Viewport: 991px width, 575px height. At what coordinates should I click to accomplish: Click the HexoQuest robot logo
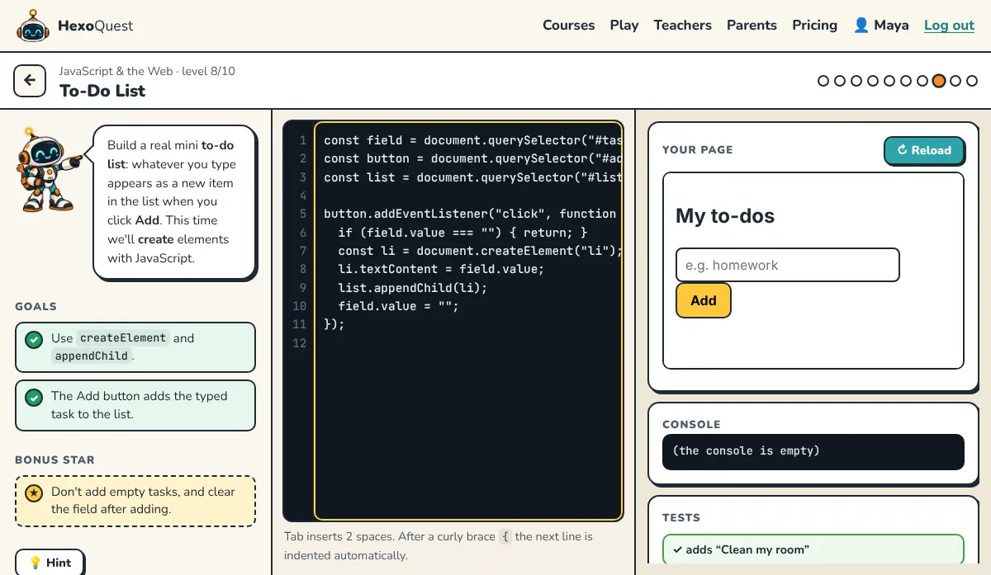pyautogui.click(x=32, y=26)
